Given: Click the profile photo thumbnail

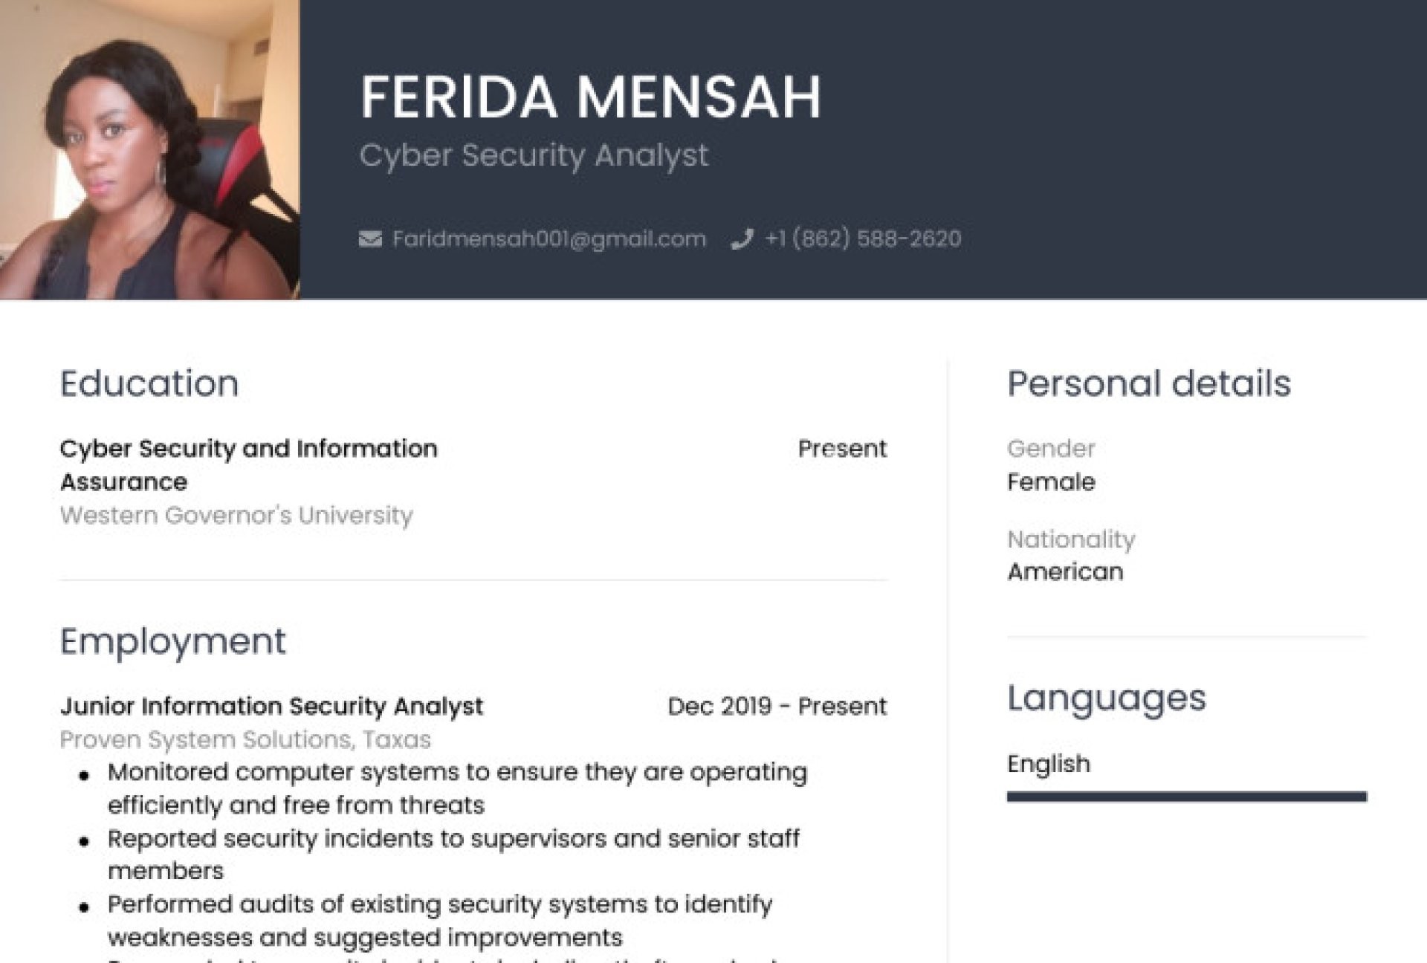Looking at the screenshot, I should click(x=149, y=149).
